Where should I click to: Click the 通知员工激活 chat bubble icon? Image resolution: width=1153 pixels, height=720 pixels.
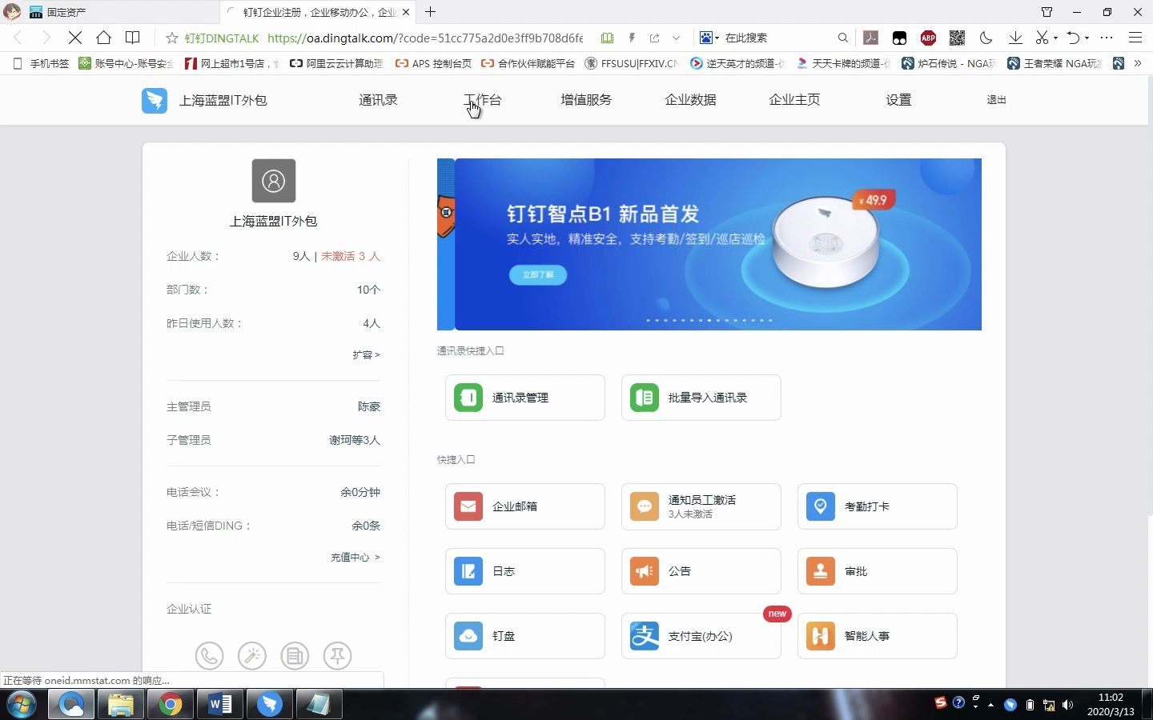click(645, 506)
